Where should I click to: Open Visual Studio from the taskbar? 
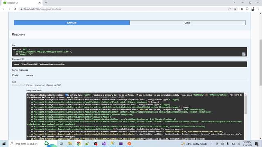coord(104,143)
